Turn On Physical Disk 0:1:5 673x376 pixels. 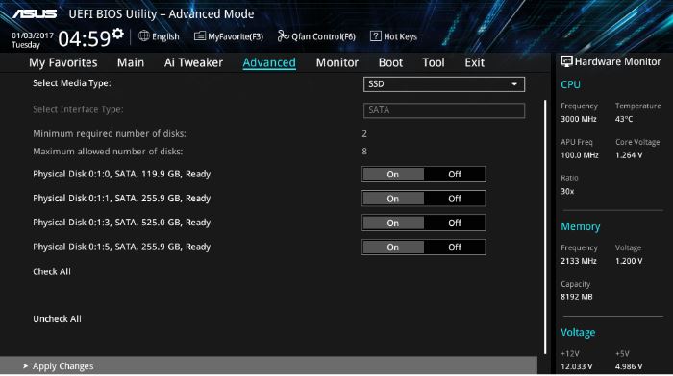392,247
